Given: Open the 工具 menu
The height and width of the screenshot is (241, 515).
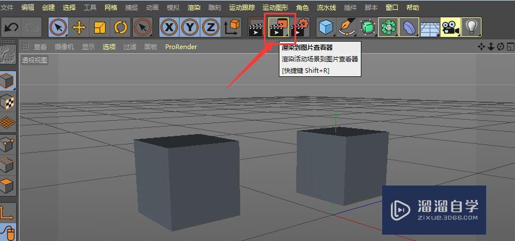Looking at the screenshot, I should click(90, 8).
